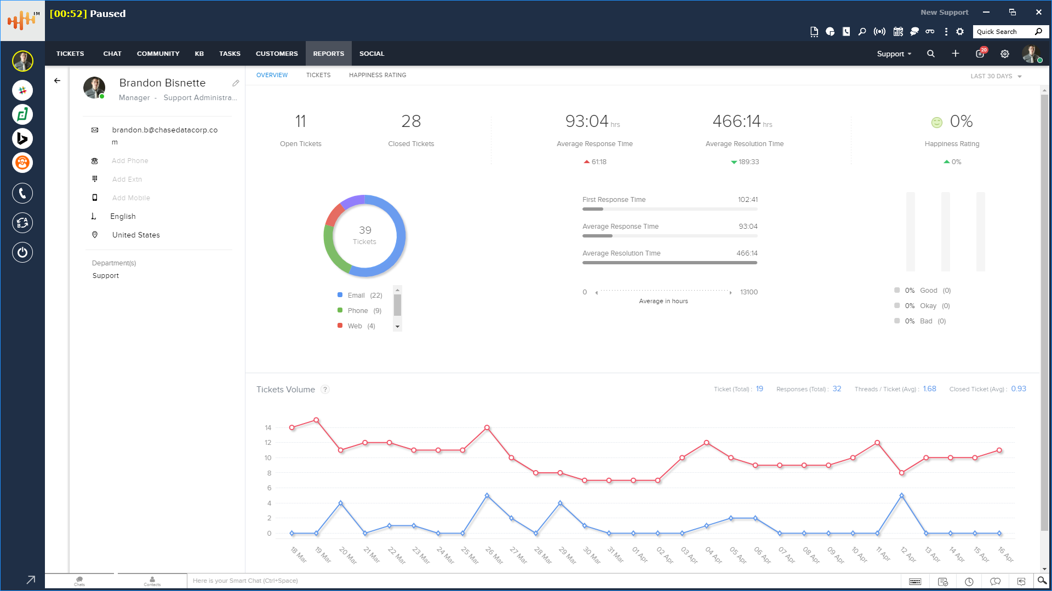This screenshot has width=1052, height=591.
Task: Click Add Phone link
Action: (x=130, y=161)
